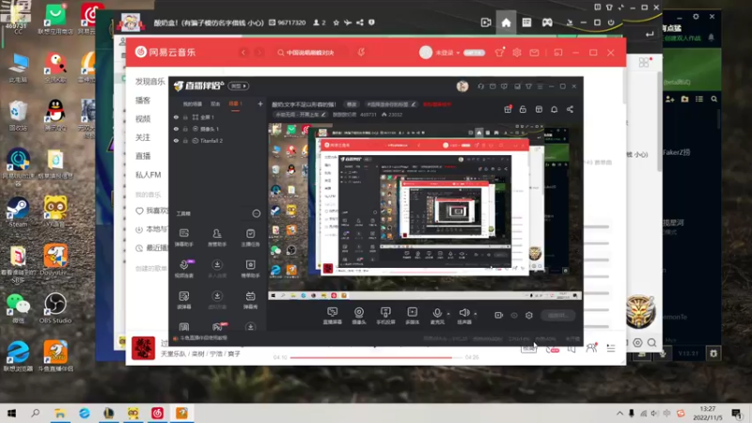Open Podcasts in NetEase sidebar
Viewport: 752px width, 423px height.
[143, 101]
